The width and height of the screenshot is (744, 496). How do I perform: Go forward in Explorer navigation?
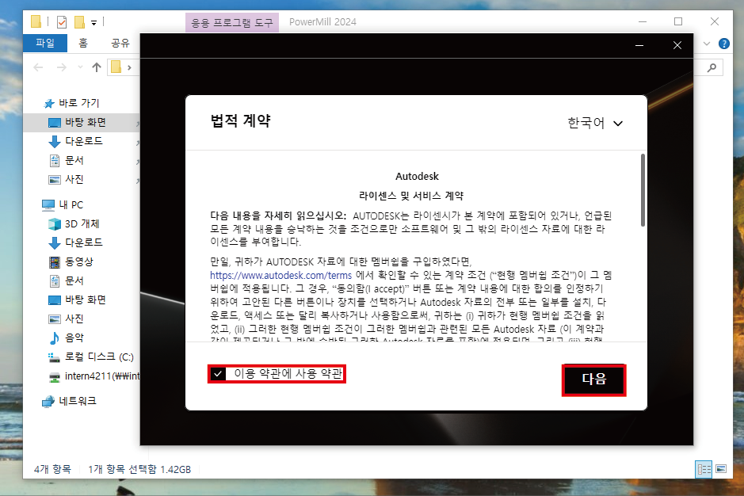pyautogui.click(x=62, y=67)
